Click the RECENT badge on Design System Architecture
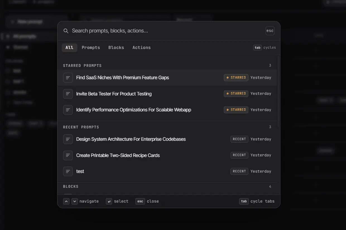The image size is (346, 230). (239, 139)
